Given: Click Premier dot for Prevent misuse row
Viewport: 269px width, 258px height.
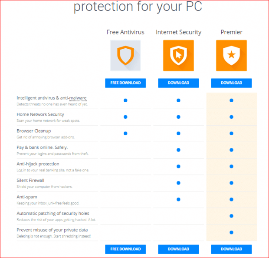Looking at the screenshot, I should (231, 232).
